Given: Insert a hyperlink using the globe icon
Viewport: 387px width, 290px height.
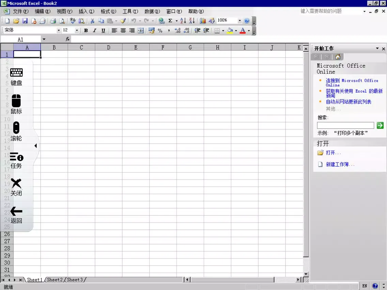Looking at the screenshot, I should [x=161, y=21].
